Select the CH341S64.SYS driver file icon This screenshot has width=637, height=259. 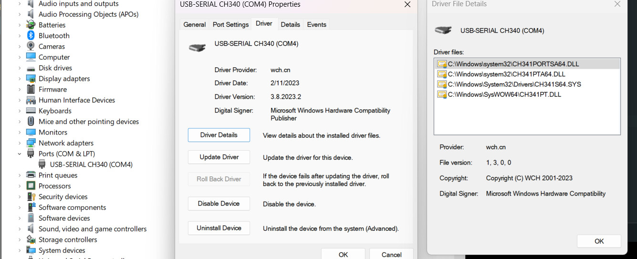tap(442, 84)
